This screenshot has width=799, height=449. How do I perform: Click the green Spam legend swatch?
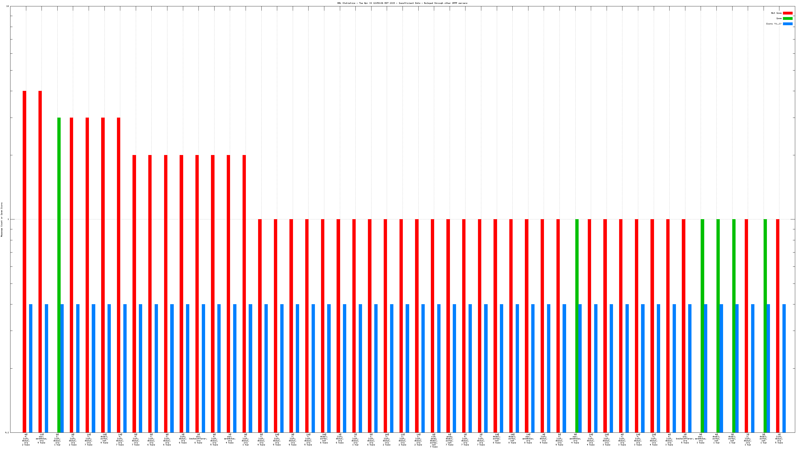(x=787, y=18)
